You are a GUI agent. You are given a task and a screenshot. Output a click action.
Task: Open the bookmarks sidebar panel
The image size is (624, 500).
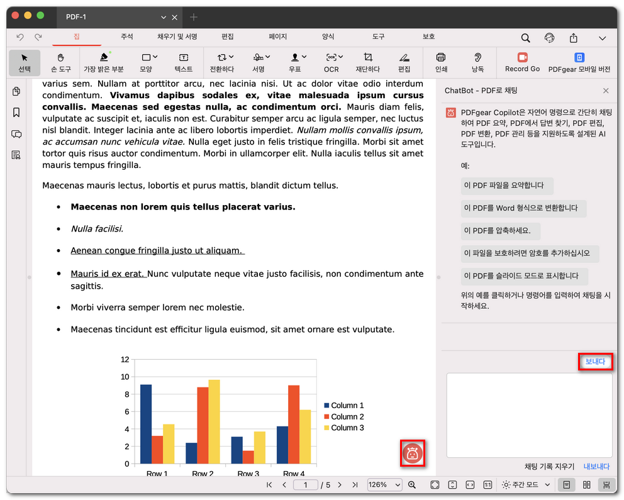pyautogui.click(x=16, y=113)
